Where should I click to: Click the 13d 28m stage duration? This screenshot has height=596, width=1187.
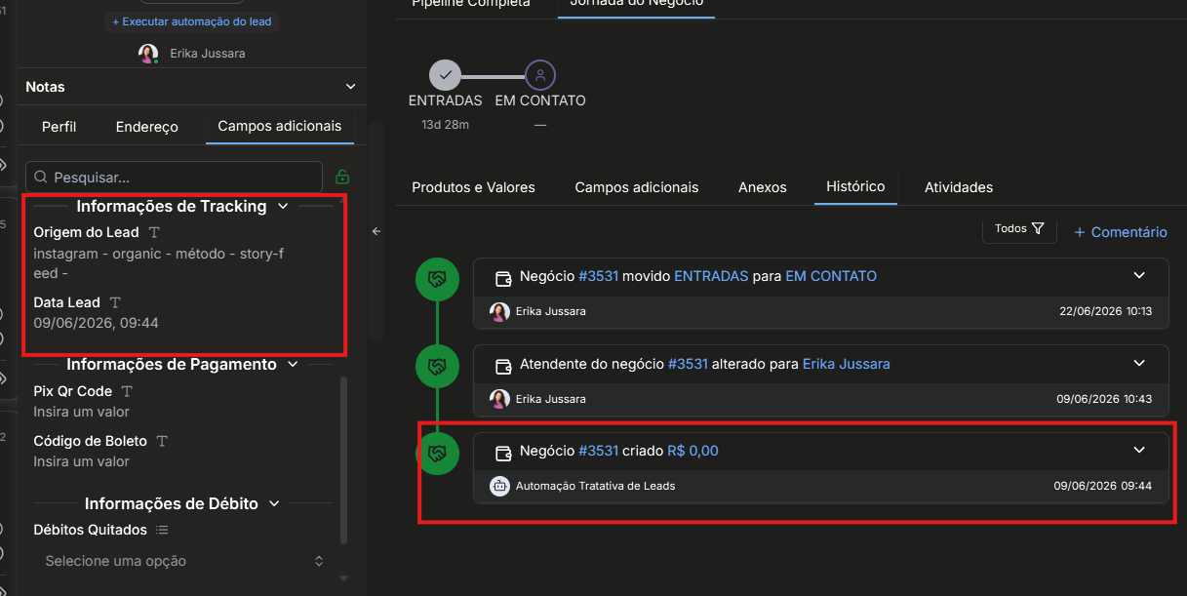(445, 125)
